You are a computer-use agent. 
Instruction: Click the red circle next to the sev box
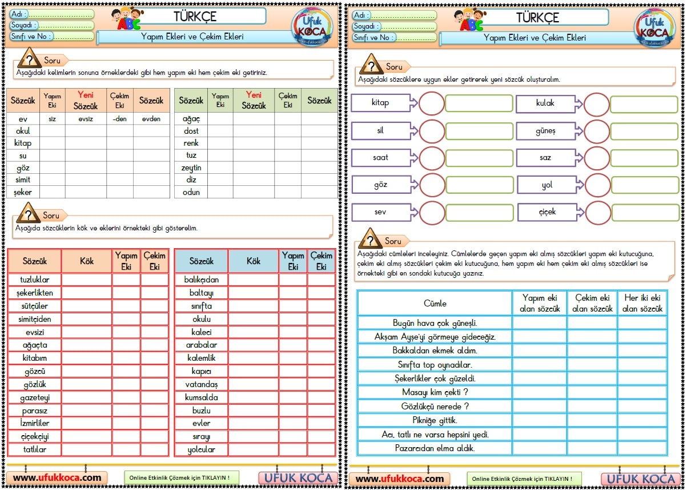(x=431, y=213)
